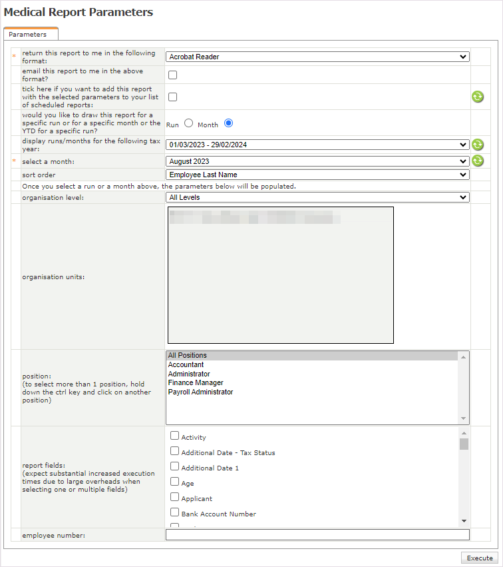
Task: Click refresh icon next to tax year dropdown
Action: coord(477,145)
